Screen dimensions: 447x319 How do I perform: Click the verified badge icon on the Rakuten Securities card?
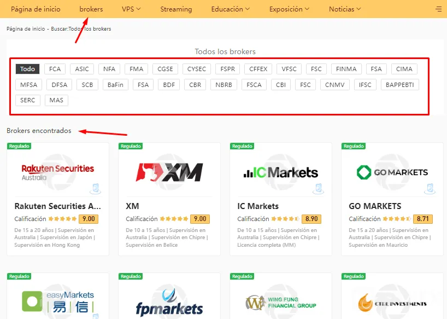[96, 189]
